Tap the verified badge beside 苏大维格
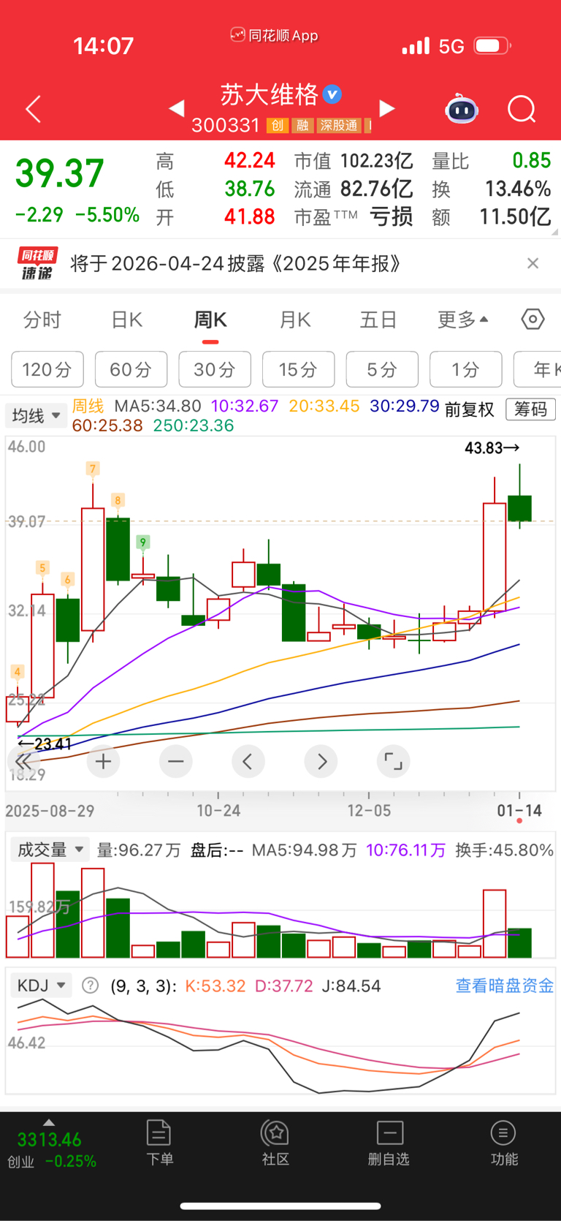 point(332,95)
